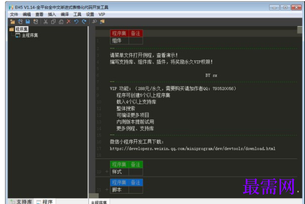
Task: Maximize the EH5 window
Action: [x=285, y=7]
